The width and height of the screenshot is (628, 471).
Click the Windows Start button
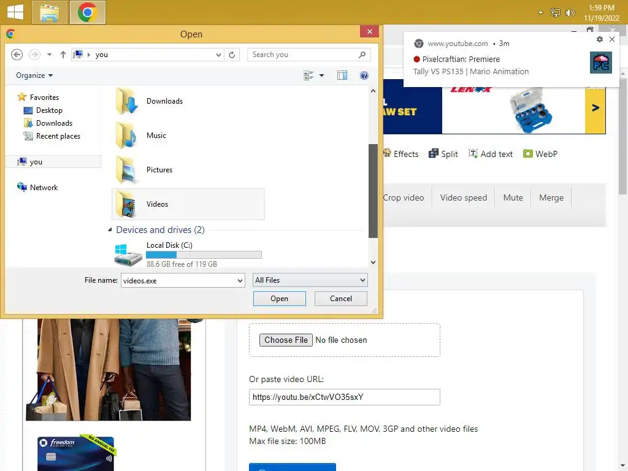pyautogui.click(x=15, y=12)
